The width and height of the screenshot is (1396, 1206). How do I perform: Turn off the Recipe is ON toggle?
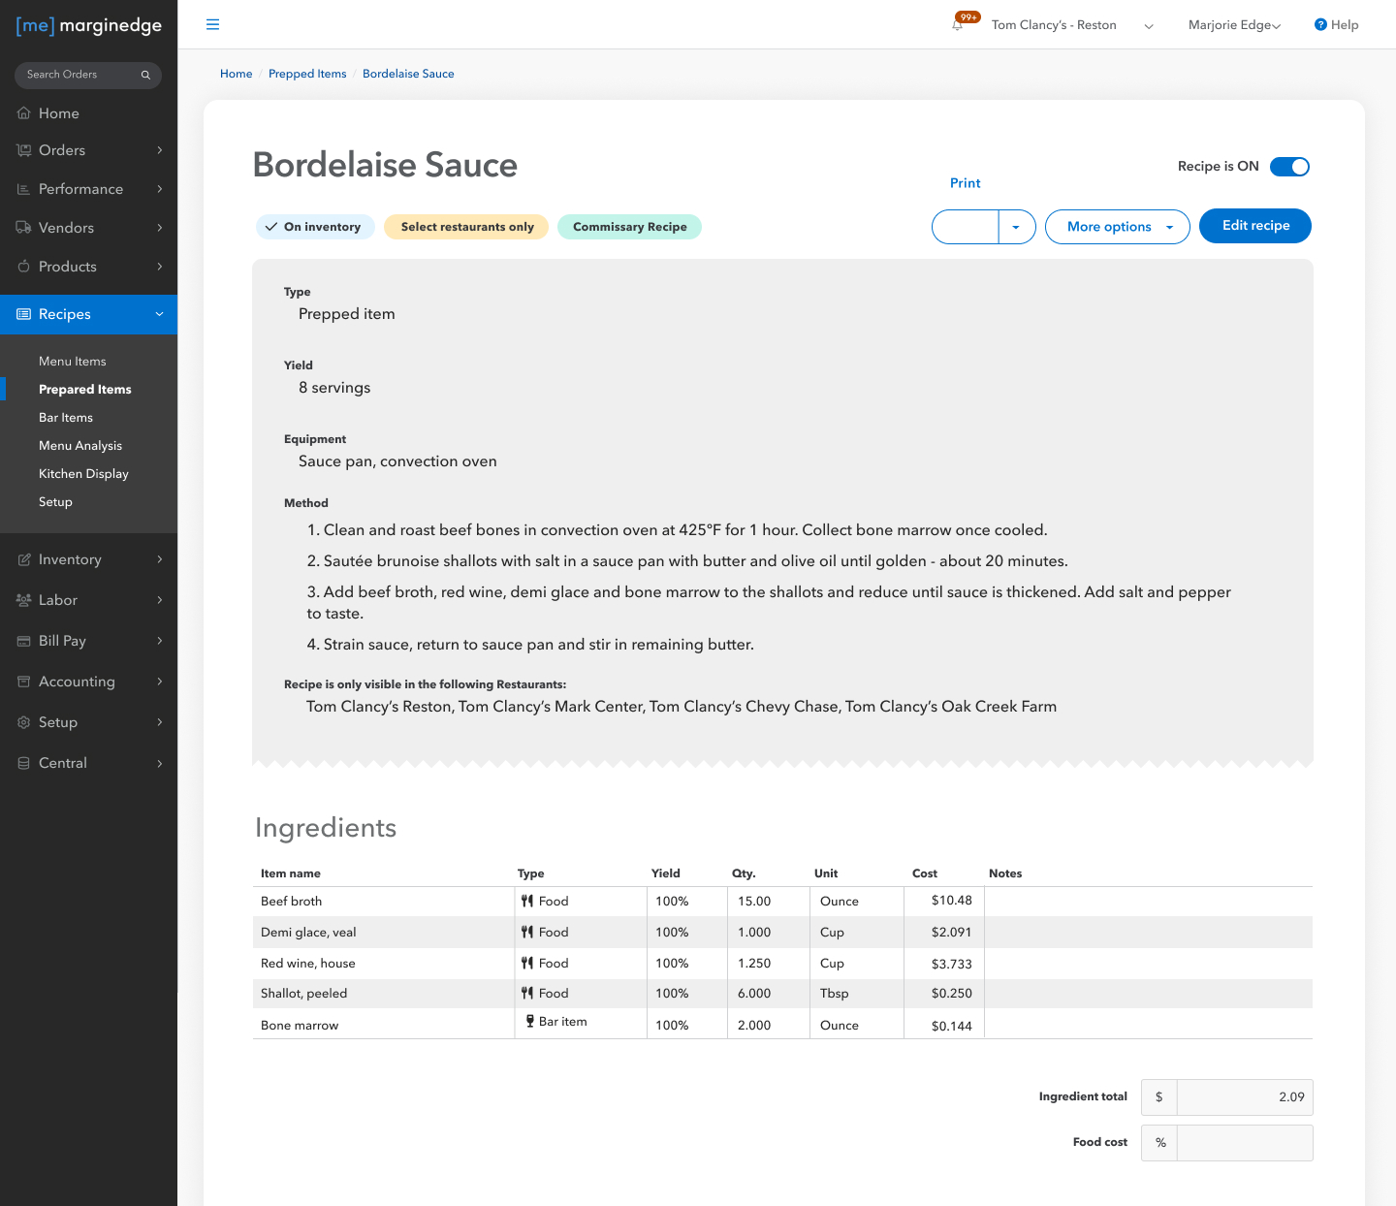tap(1289, 167)
